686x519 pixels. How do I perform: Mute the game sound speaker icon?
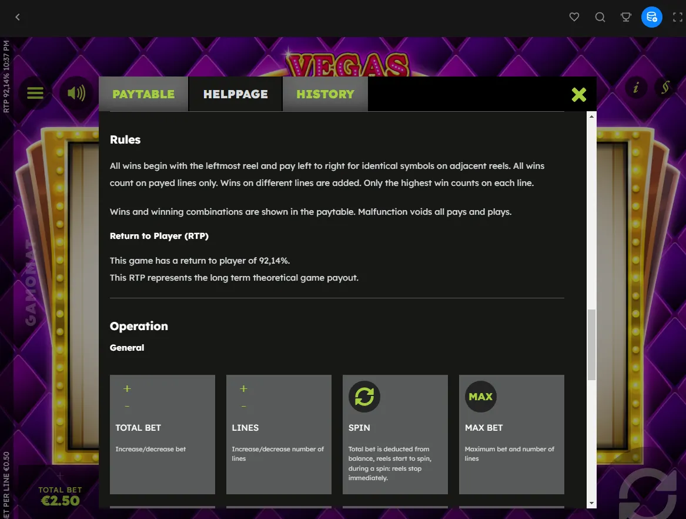click(76, 93)
